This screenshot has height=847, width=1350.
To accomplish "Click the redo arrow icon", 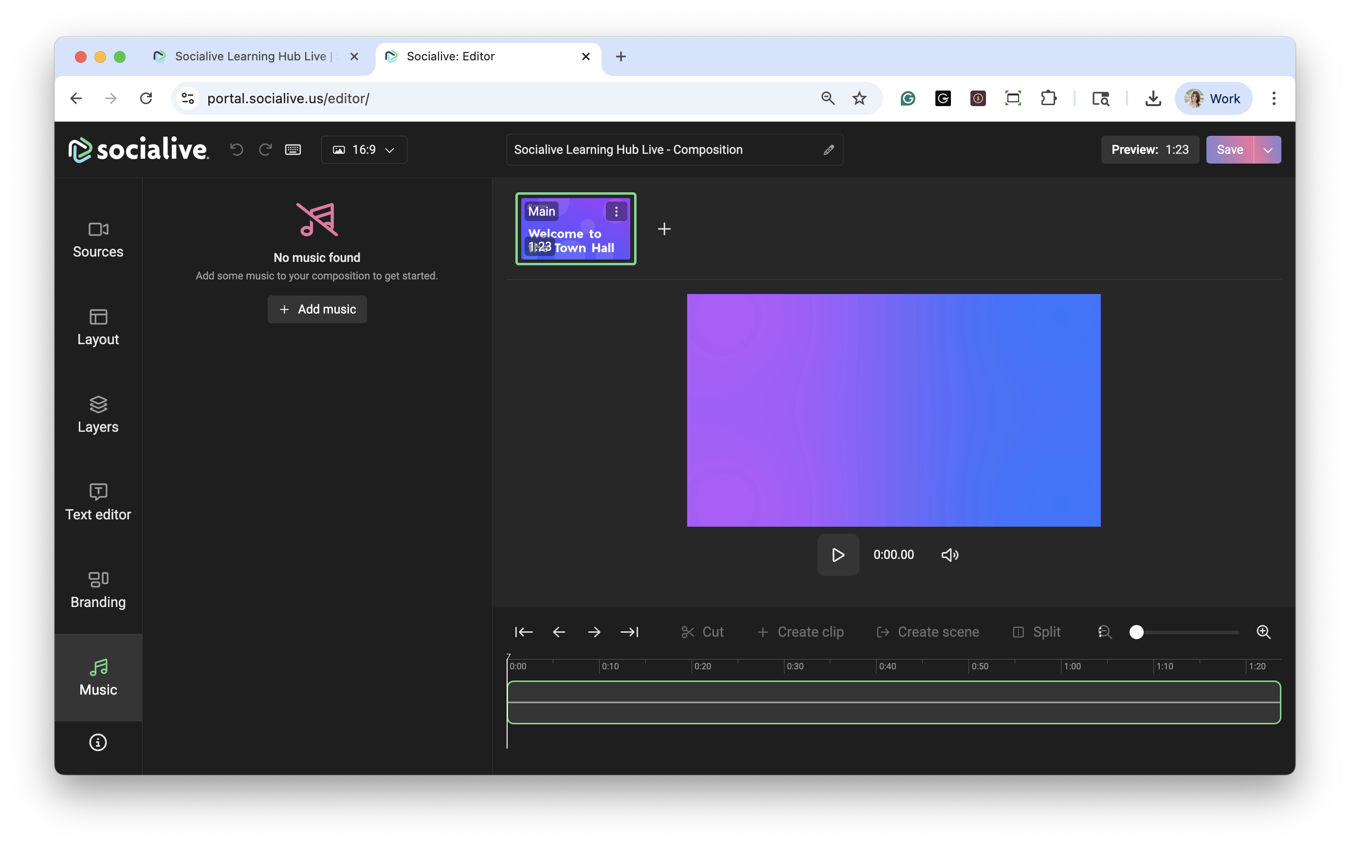I will click(265, 149).
